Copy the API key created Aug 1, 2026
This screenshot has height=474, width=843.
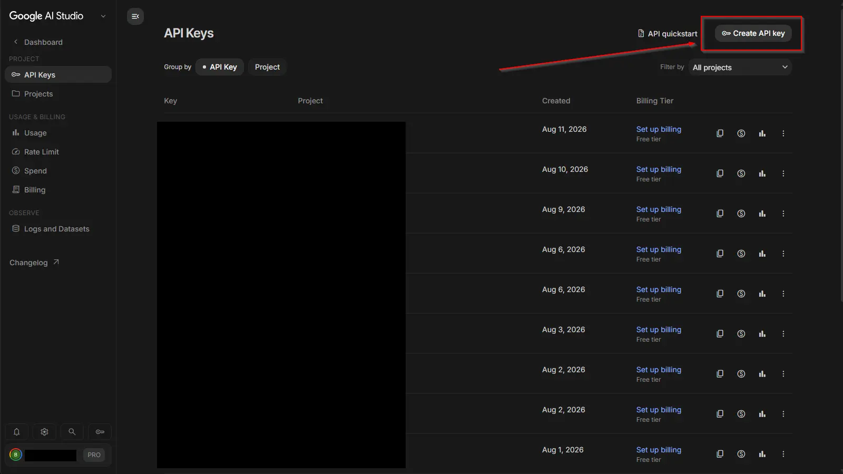(720, 454)
